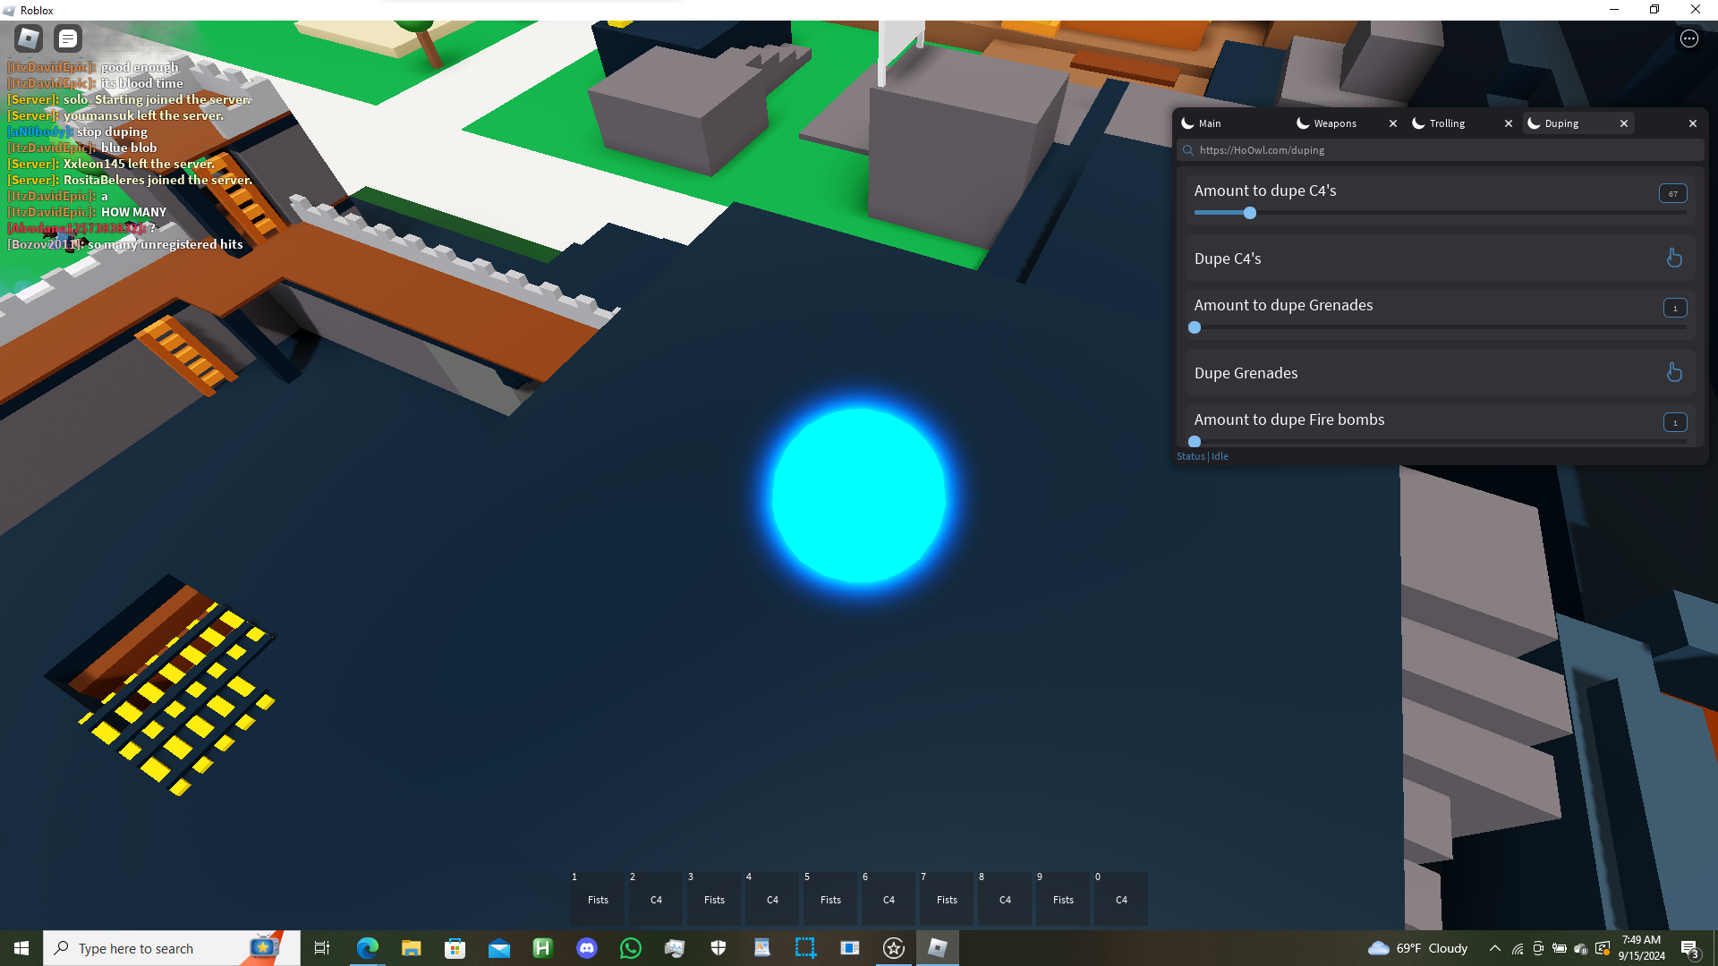
Task: Open the paused OneDrive tray icon
Action: point(1581,949)
